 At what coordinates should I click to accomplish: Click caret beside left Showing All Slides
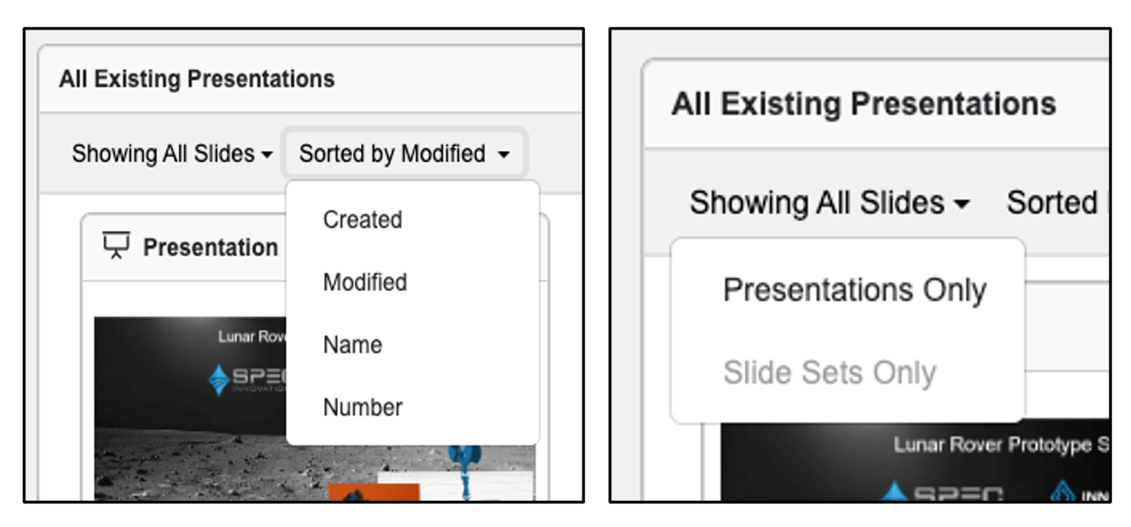click(267, 155)
